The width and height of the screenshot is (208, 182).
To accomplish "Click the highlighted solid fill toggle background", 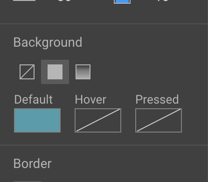I will click(55, 72).
